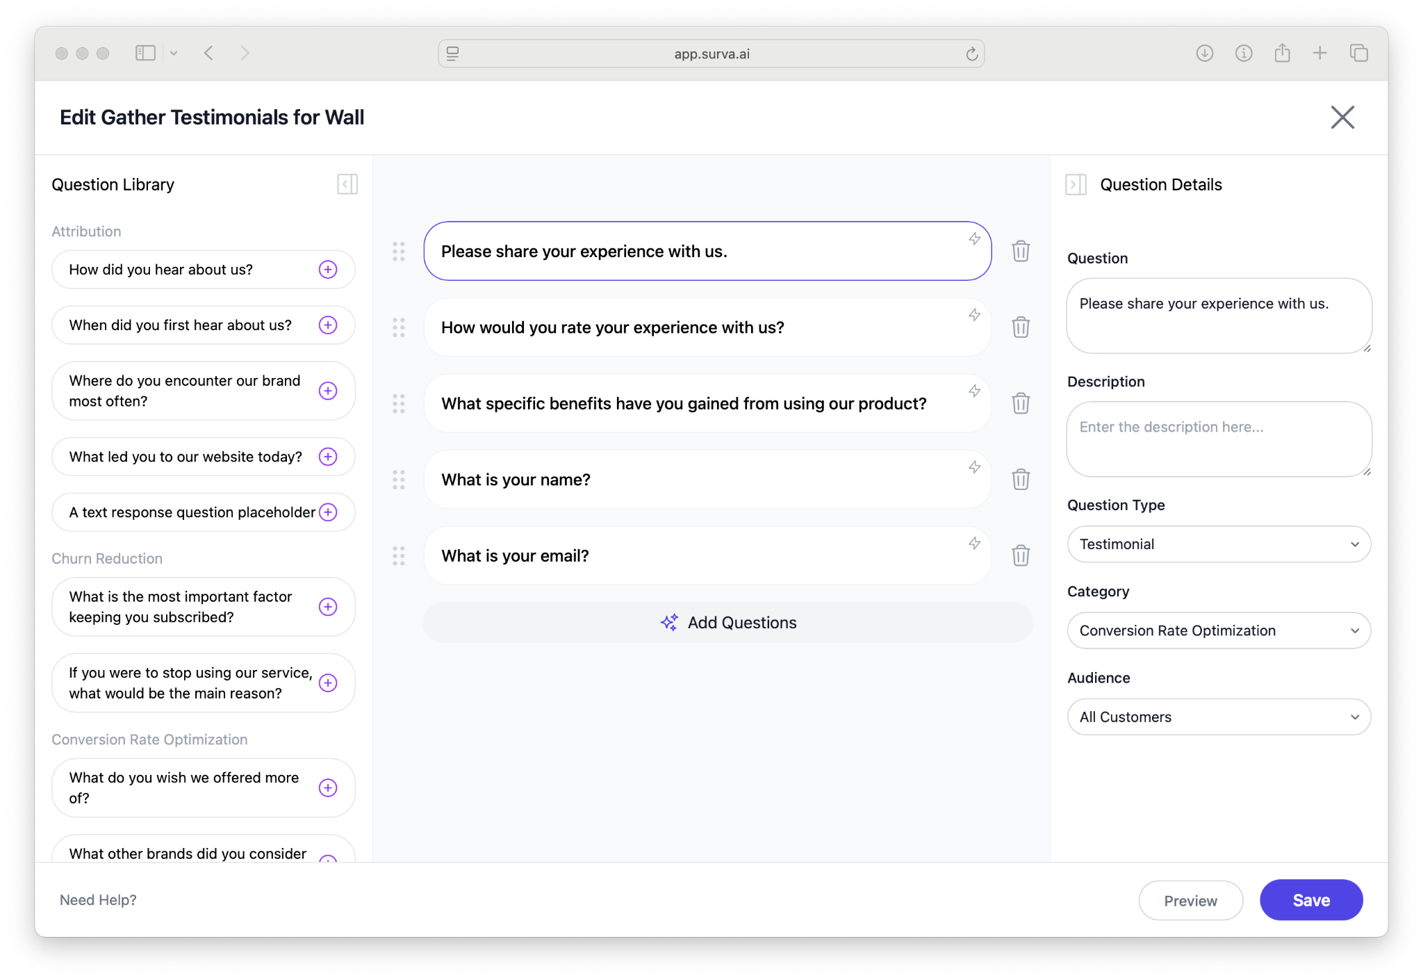
Task: Click lightning icon on 'What specific benefits' question
Action: [974, 391]
